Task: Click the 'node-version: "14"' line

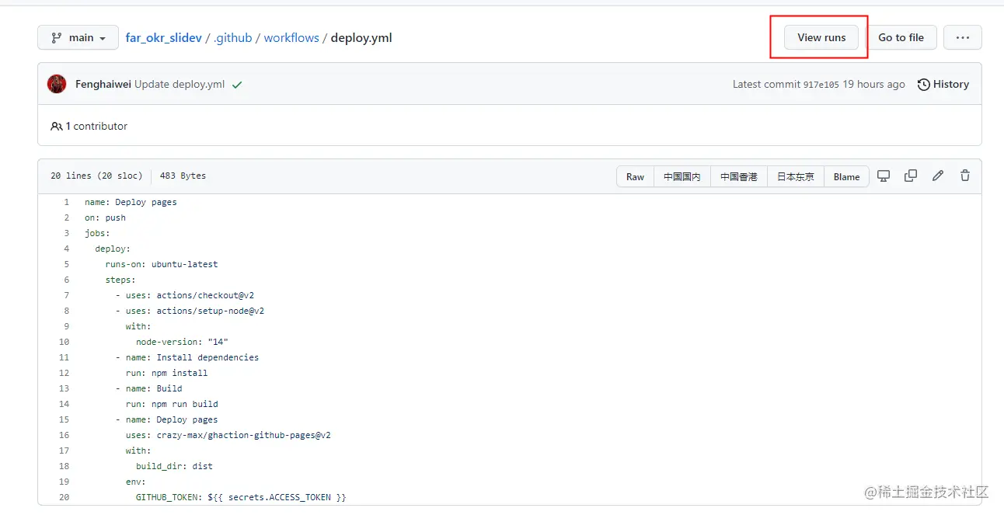Action: point(182,342)
